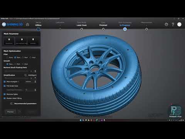Step the Simplification value spinner
The image size is (185, 139).
coord(35,78)
